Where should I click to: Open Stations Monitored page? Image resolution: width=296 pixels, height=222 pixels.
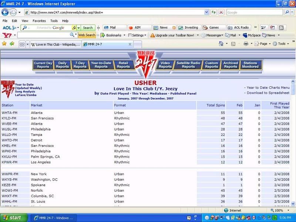(x=250, y=65)
